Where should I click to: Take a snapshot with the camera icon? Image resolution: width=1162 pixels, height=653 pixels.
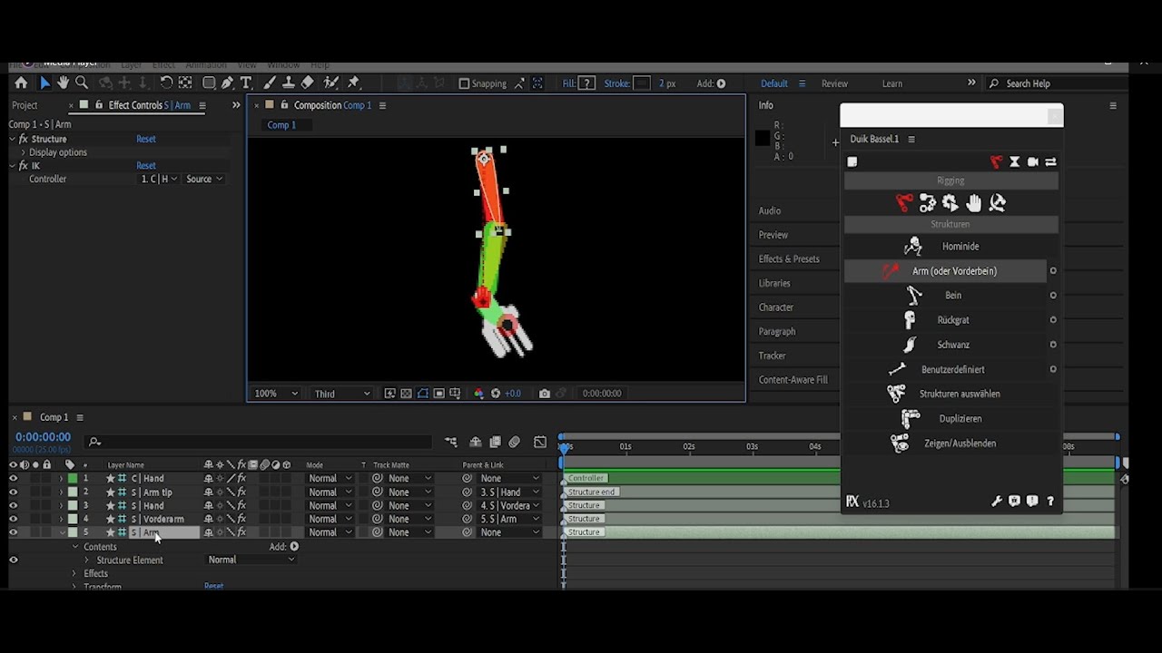544,394
